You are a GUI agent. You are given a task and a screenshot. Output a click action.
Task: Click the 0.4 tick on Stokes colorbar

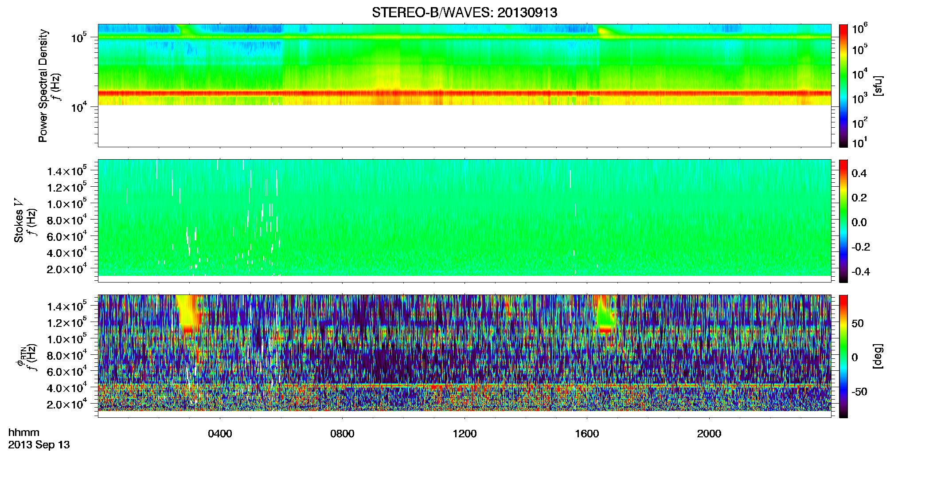pyautogui.click(x=859, y=173)
